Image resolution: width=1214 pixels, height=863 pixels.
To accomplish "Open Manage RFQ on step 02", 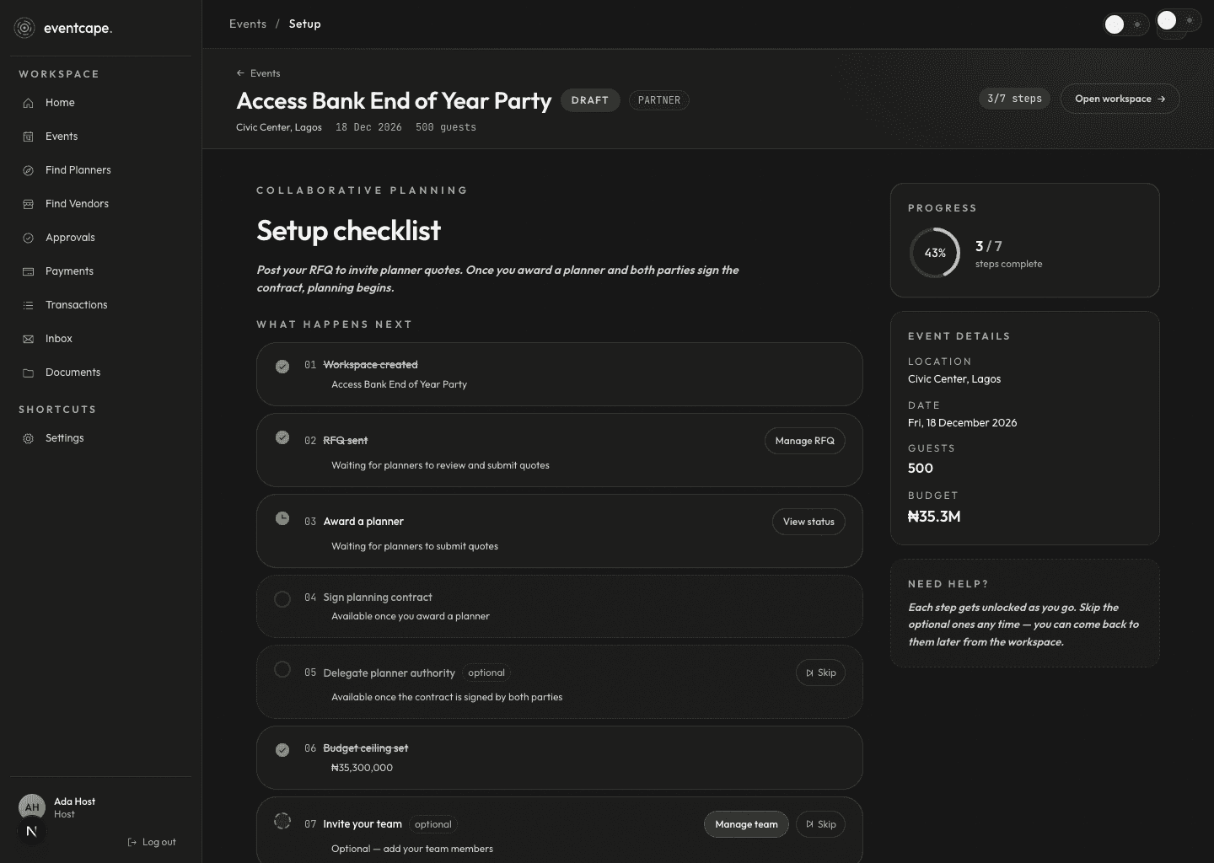I will tap(804, 441).
